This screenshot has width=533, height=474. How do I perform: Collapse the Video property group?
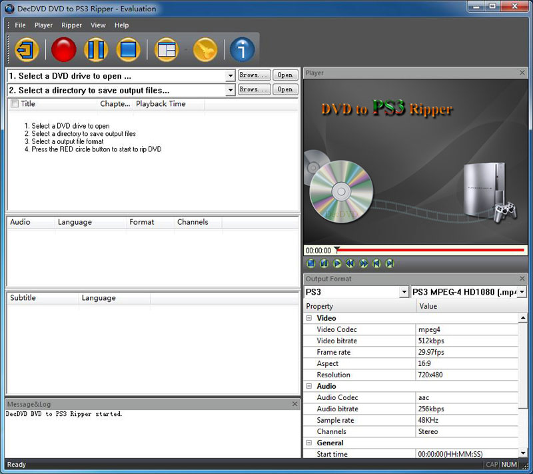click(309, 318)
